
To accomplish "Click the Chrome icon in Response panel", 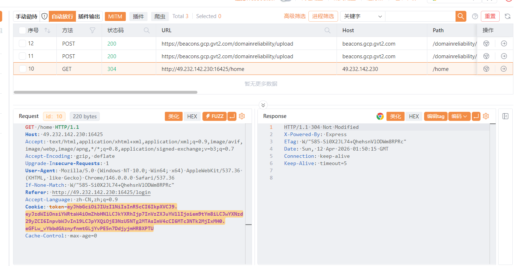I will click(380, 116).
